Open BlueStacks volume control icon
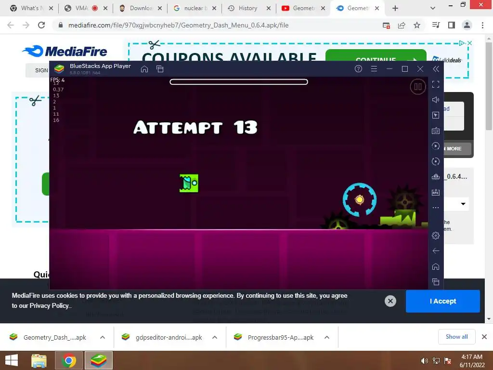The image size is (493, 370). pyautogui.click(x=435, y=100)
